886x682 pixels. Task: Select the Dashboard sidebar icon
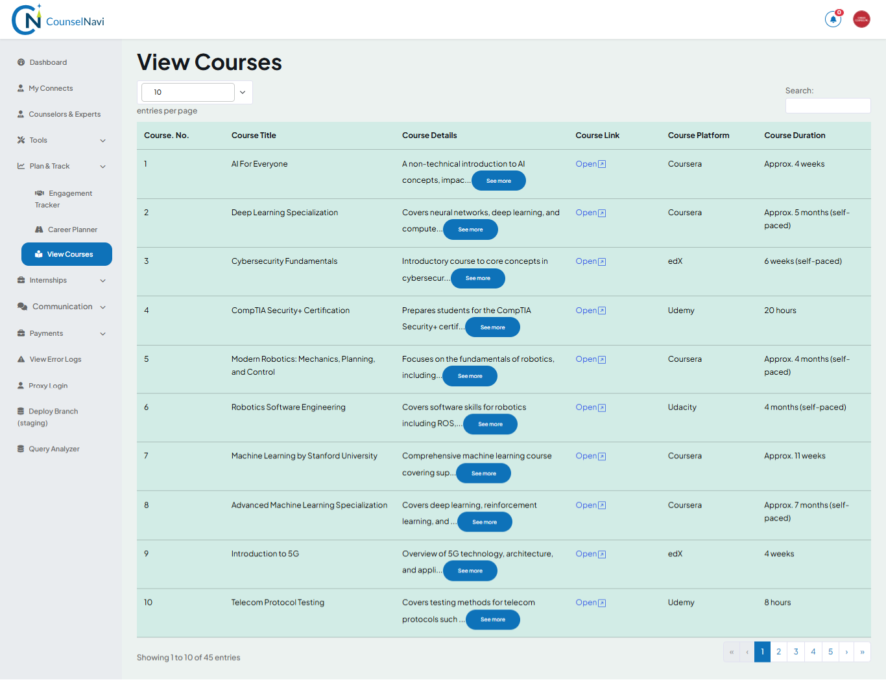point(20,62)
